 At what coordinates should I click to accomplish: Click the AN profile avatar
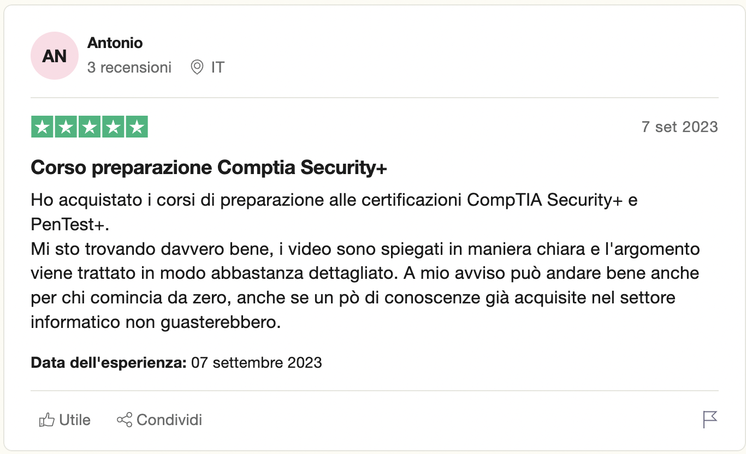pyautogui.click(x=55, y=56)
